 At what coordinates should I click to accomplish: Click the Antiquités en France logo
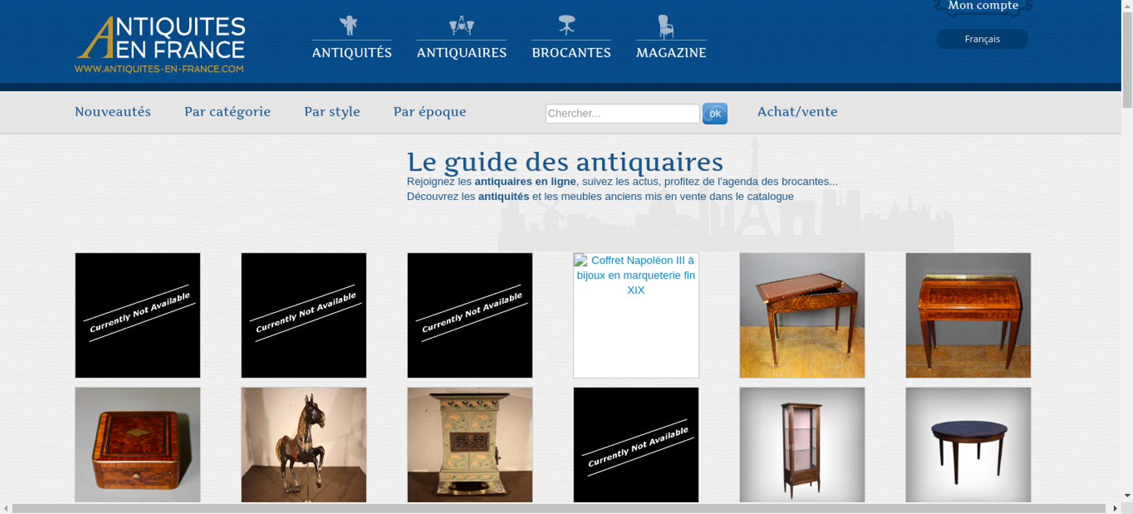(x=160, y=44)
